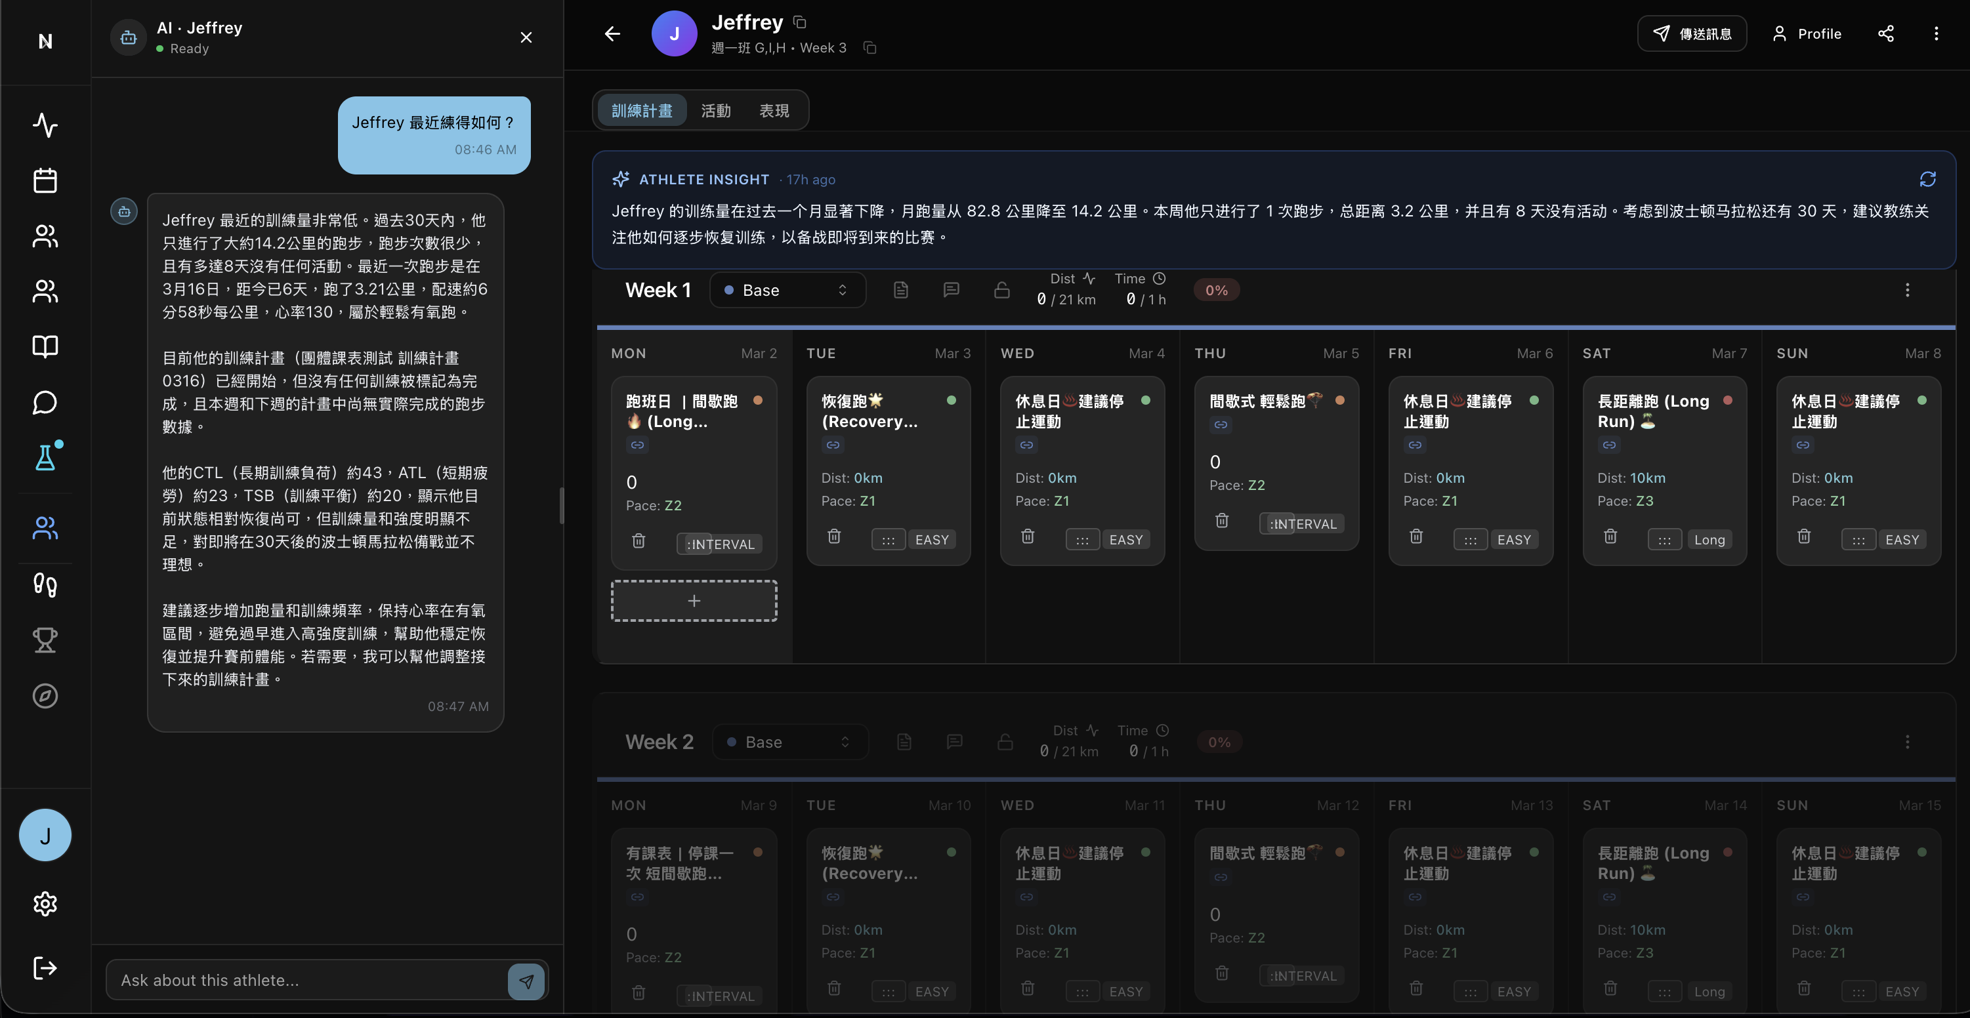1970x1018 pixels.
Task: Refresh the Athlete Insight summary
Action: (1928, 179)
